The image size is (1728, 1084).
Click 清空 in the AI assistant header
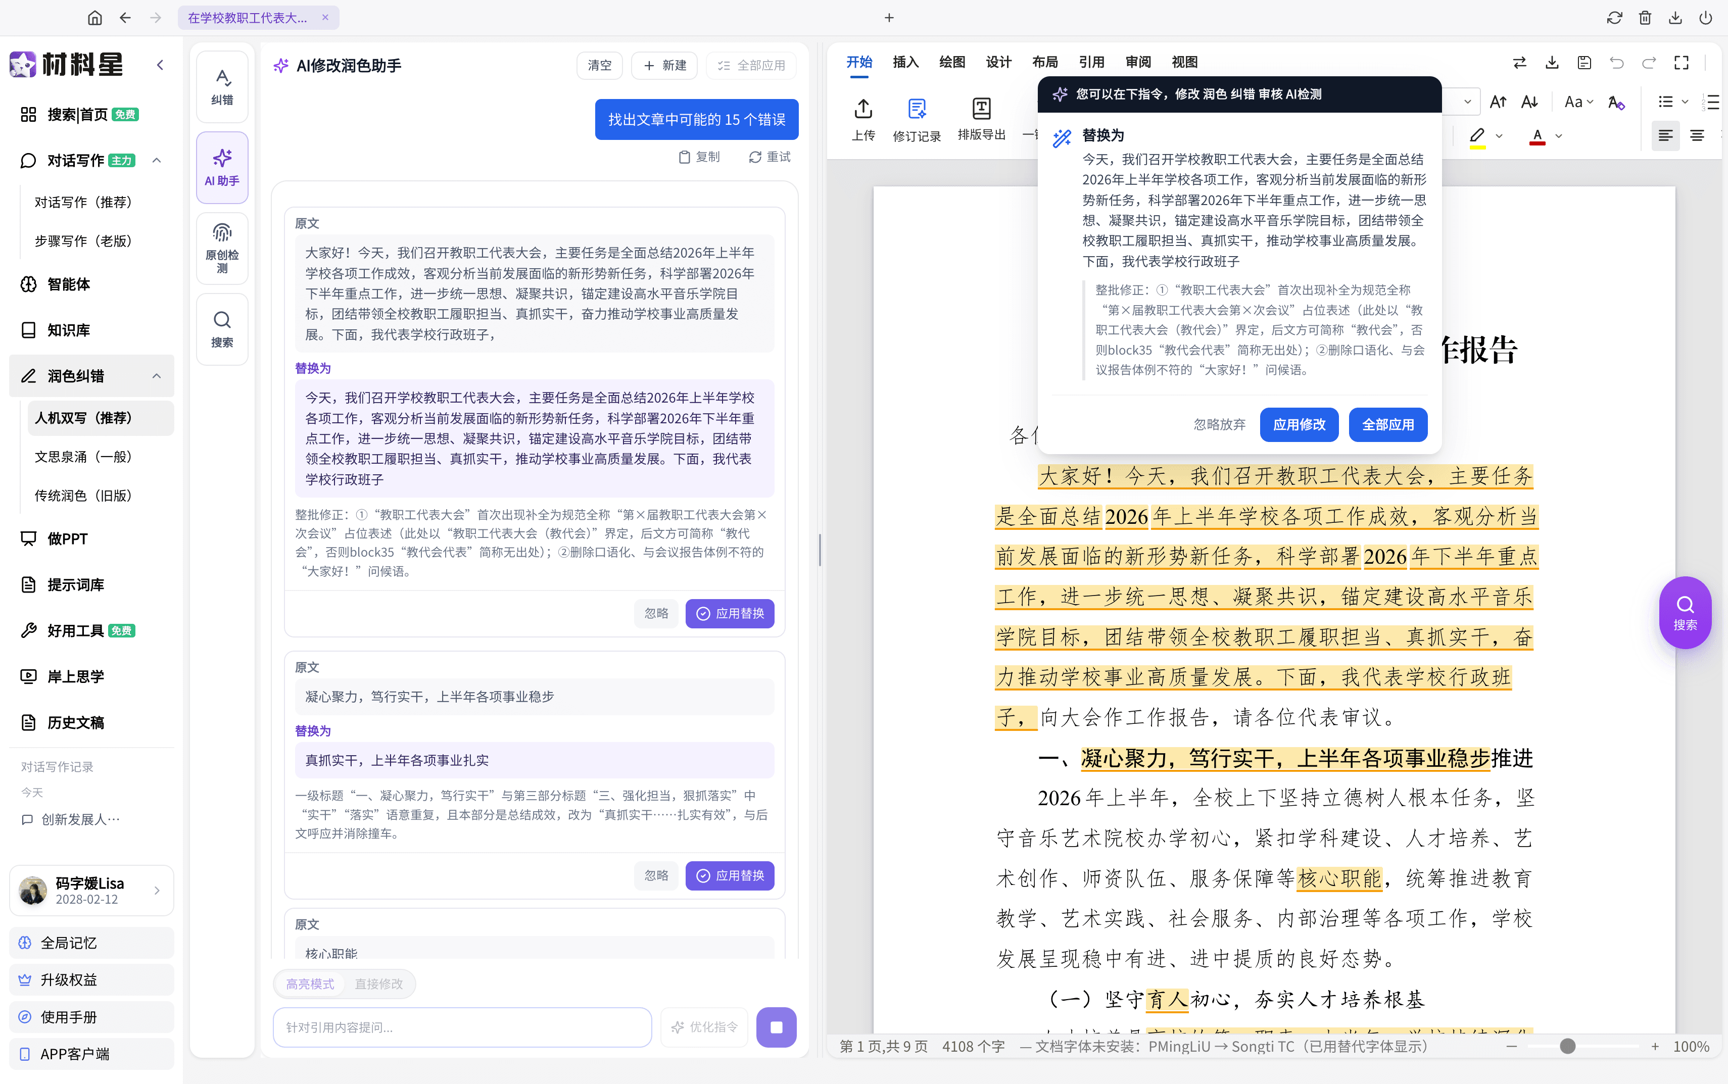tap(599, 65)
